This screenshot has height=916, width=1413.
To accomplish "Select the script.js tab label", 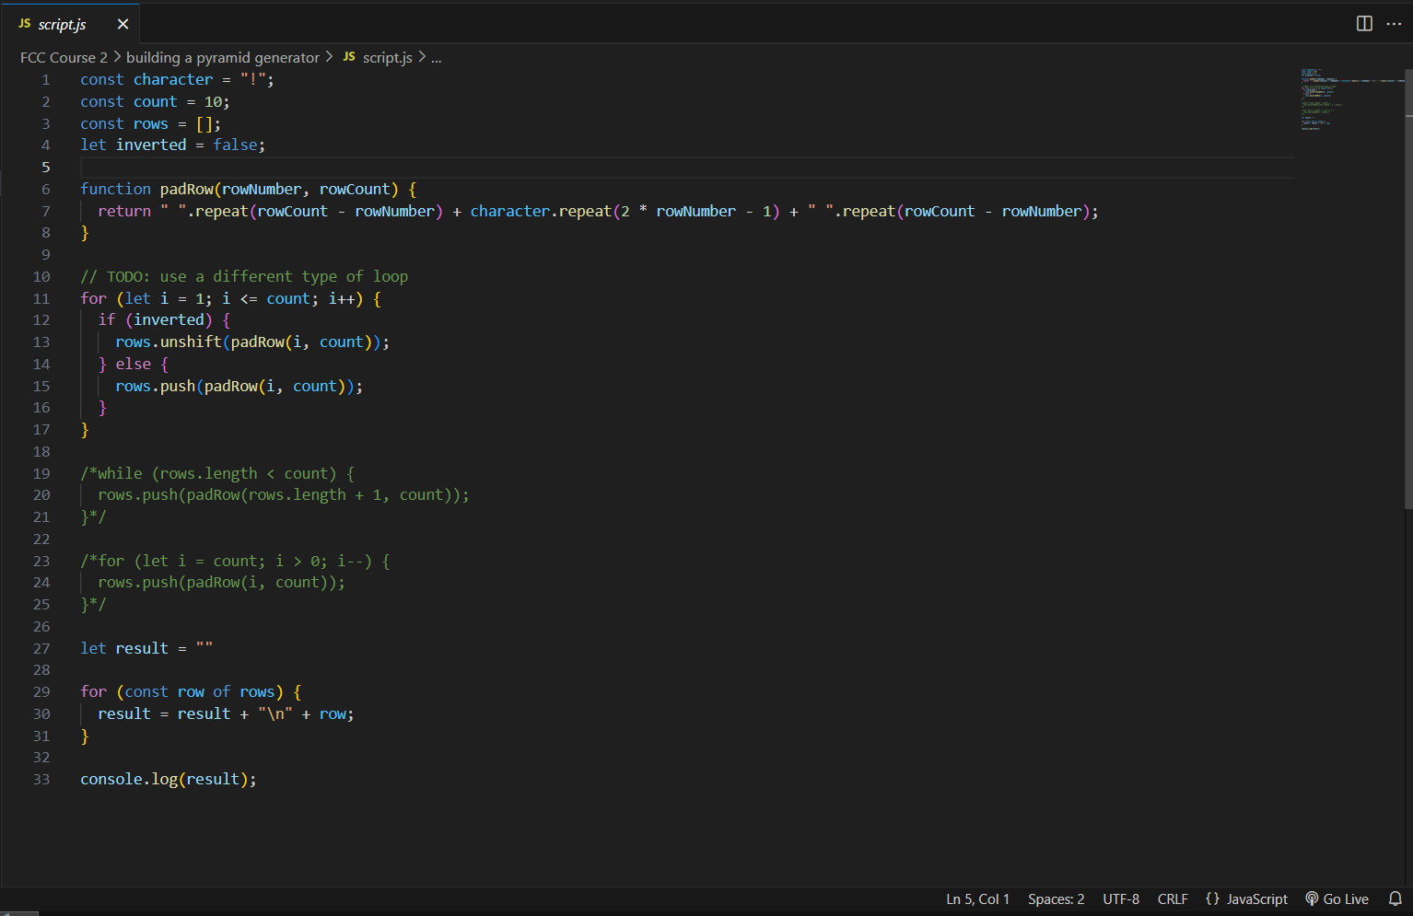I will click(x=63, y=25).
